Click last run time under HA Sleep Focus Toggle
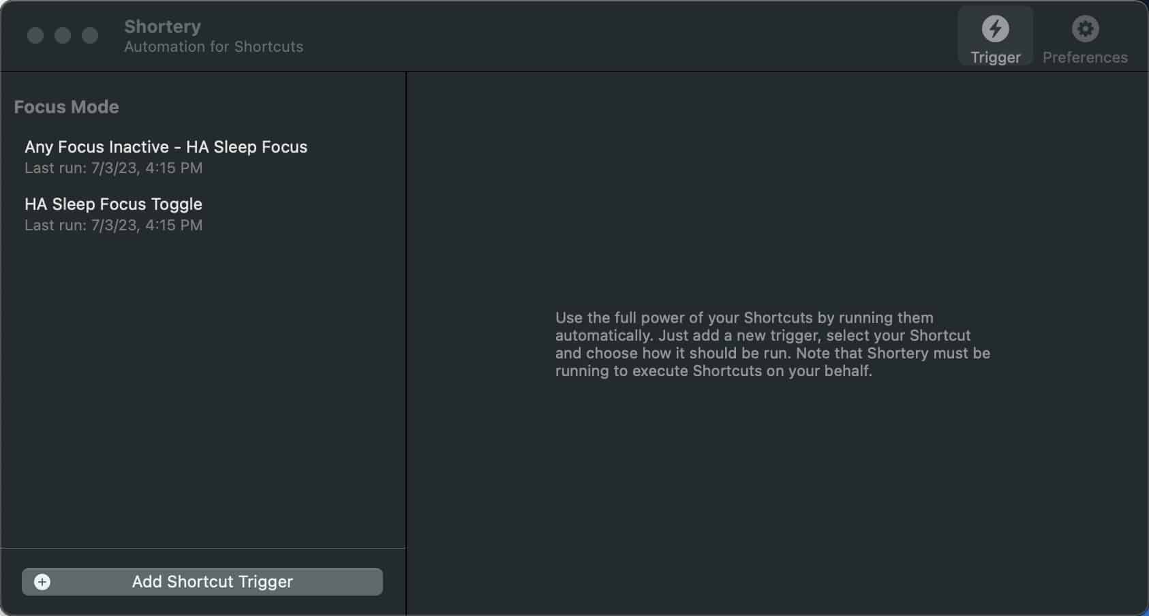The image size is (1149, 616). [113, 225]
